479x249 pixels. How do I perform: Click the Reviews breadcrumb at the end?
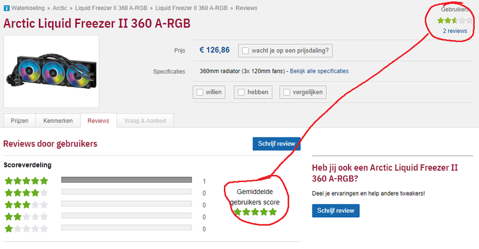tap(246, 8)
